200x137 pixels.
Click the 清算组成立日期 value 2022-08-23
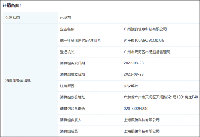[133, 74]
